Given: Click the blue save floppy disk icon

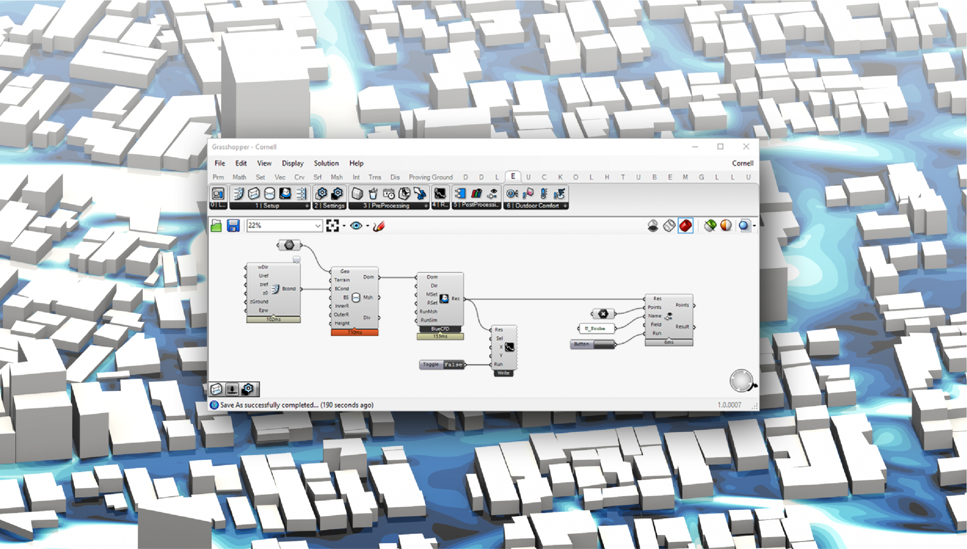Looking at the screenshot, I should (233, 226).
